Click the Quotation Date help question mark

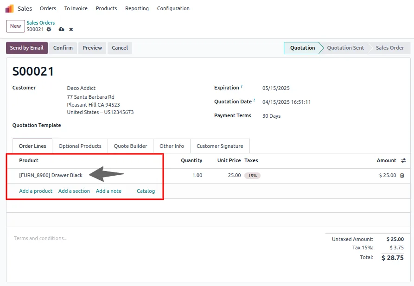[x=254, y=100]
